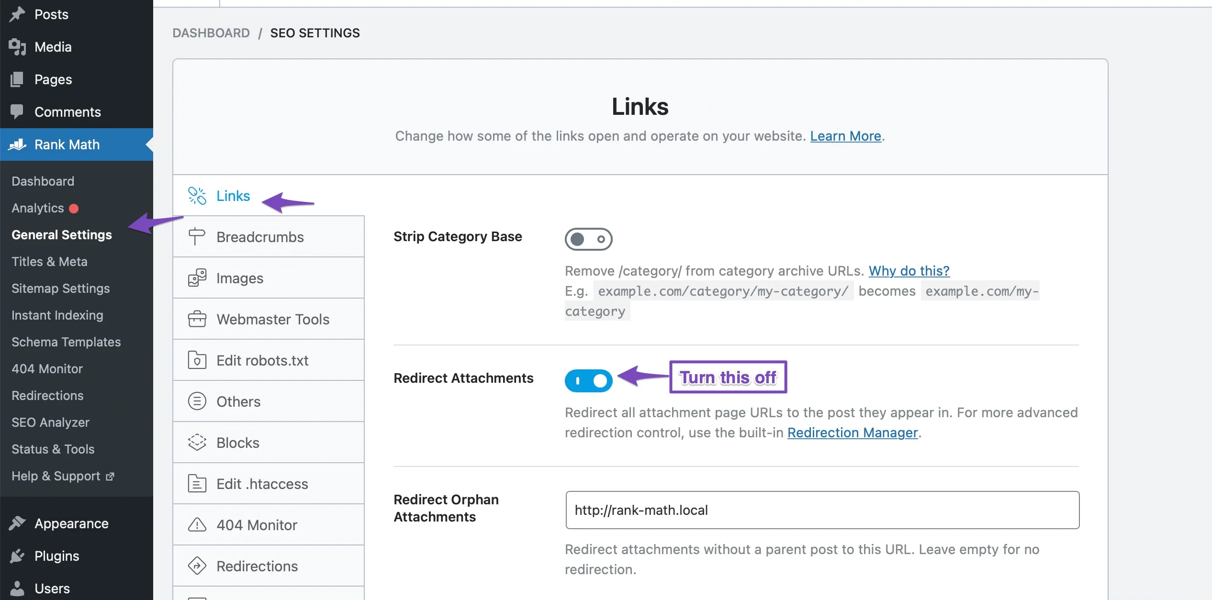
Task: Open Posts in the admin sidebar
Action: coord(77,14)
